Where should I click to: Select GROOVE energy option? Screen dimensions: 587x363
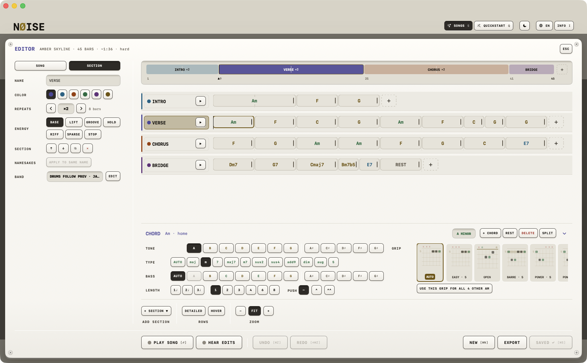93,122
